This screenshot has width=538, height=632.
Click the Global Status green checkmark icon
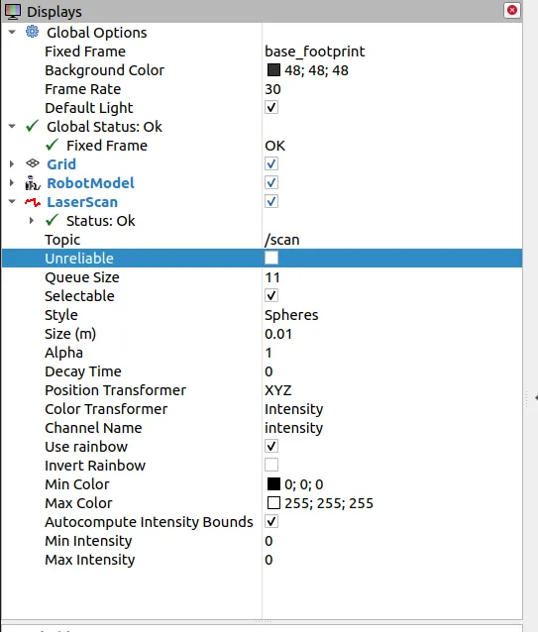tap(33, 126)
